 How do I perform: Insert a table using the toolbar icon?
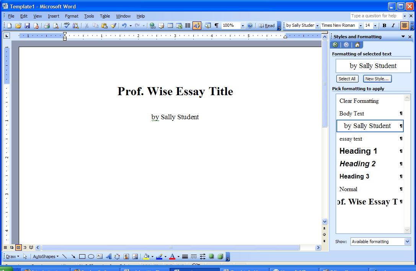pos(170,26)
